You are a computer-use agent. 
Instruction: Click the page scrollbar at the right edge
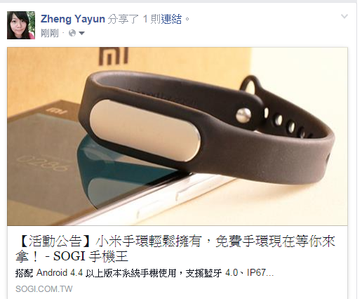click(359, 149)
